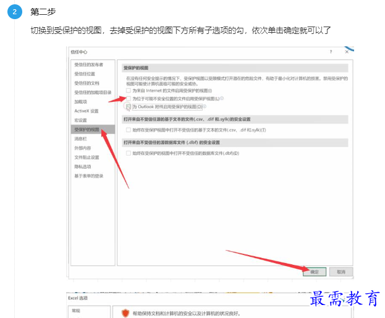385x318 pixels.
Task: Select 受信任的文档 sidebar item
Action: click(87, 83)
